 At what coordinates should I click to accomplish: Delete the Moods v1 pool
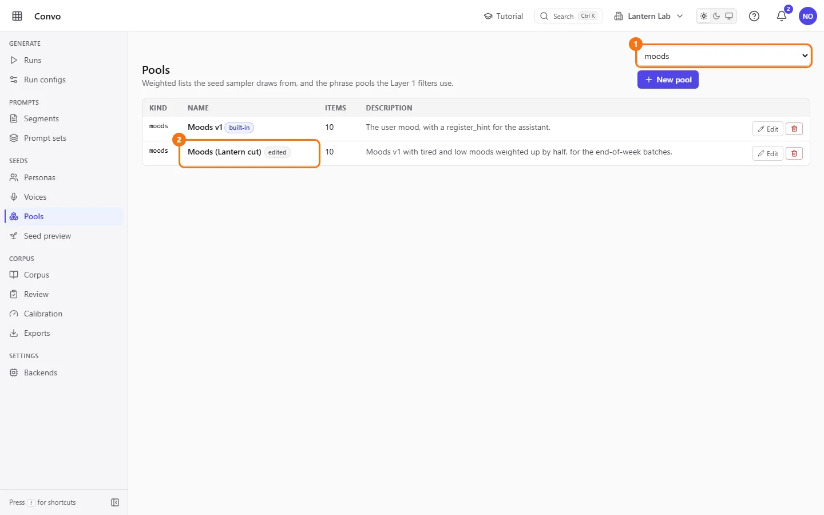(794, 129)
